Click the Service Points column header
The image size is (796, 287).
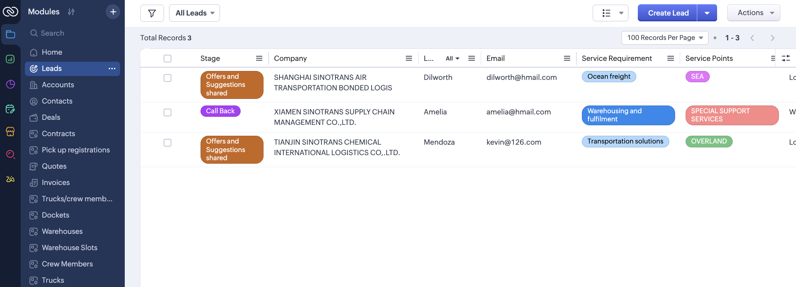tap(709, 58)
